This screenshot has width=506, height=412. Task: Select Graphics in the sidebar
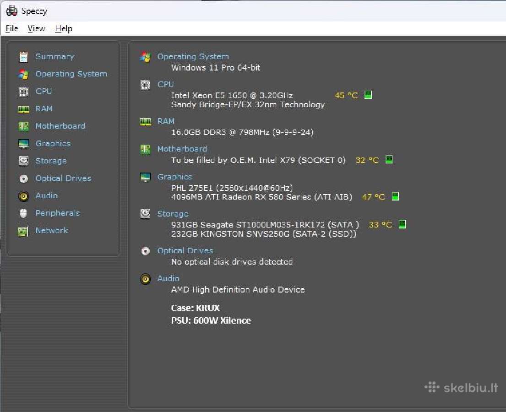click(53, 144)
